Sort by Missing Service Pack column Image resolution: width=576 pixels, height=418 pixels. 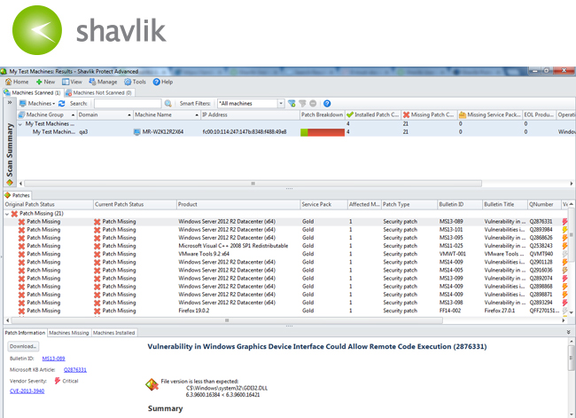(490, 114)
